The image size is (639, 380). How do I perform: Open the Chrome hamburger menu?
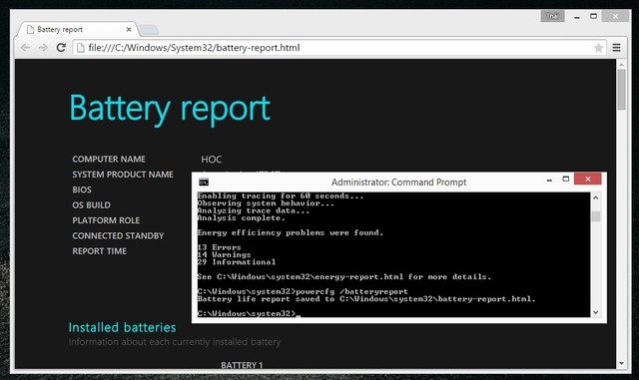617,48
